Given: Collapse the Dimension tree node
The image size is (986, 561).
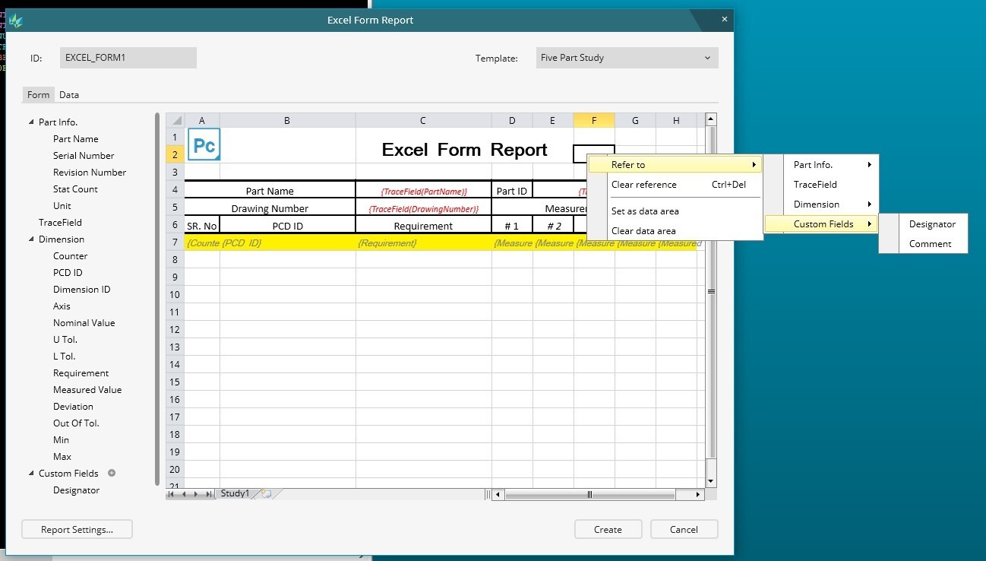Looking at the screenshot, I should pyautogui.click(x=31, y=239).
